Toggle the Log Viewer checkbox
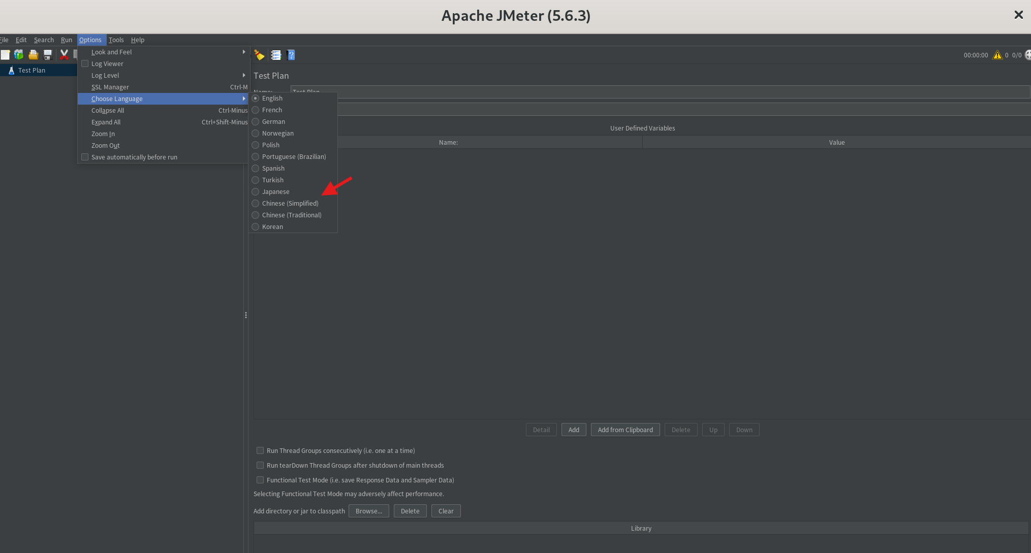 point(85,64)
